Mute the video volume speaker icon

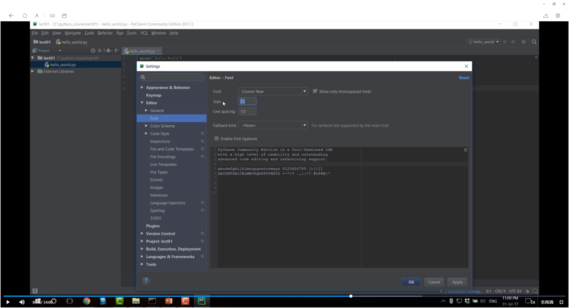[22, 302]
